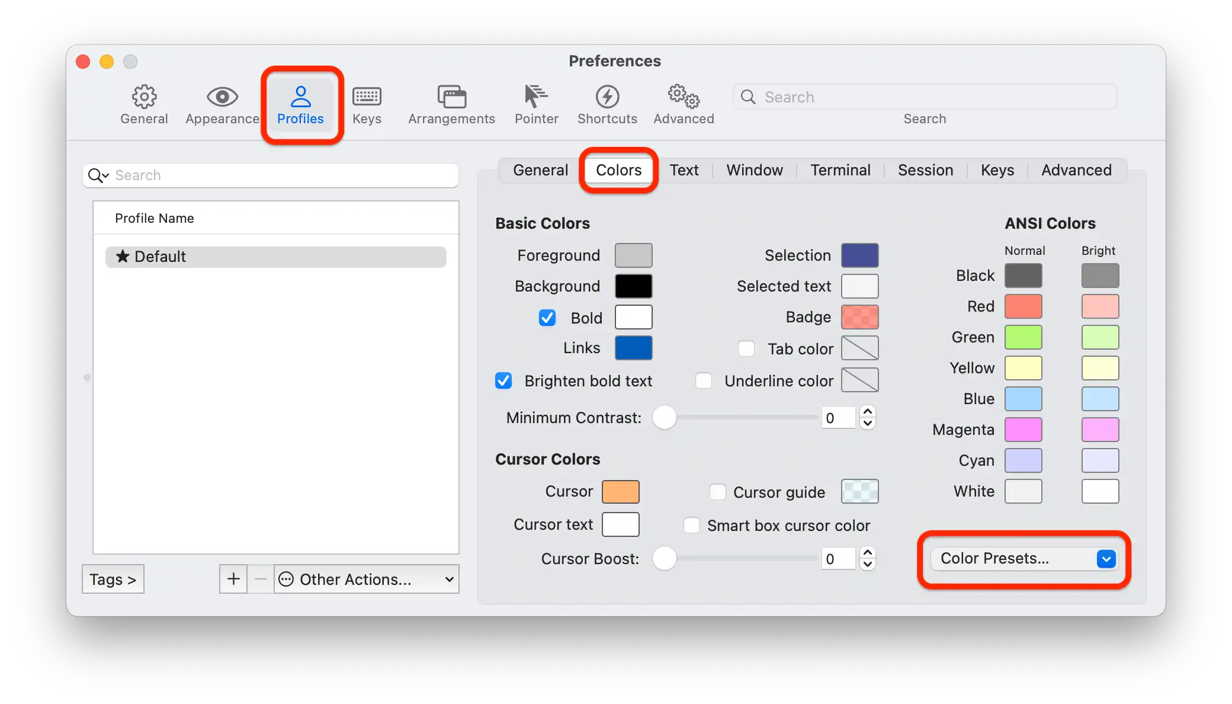Click the Tags > button
Screen dimensions: 1232x704
113,579
